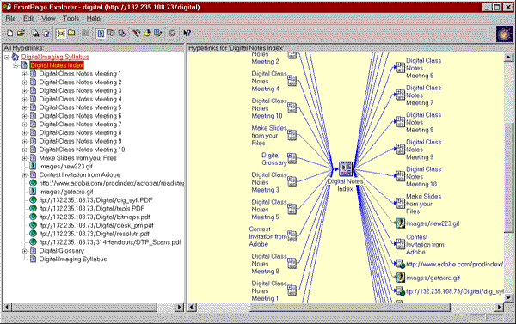Click the New FrontPage Web toolbar icon

9,34
